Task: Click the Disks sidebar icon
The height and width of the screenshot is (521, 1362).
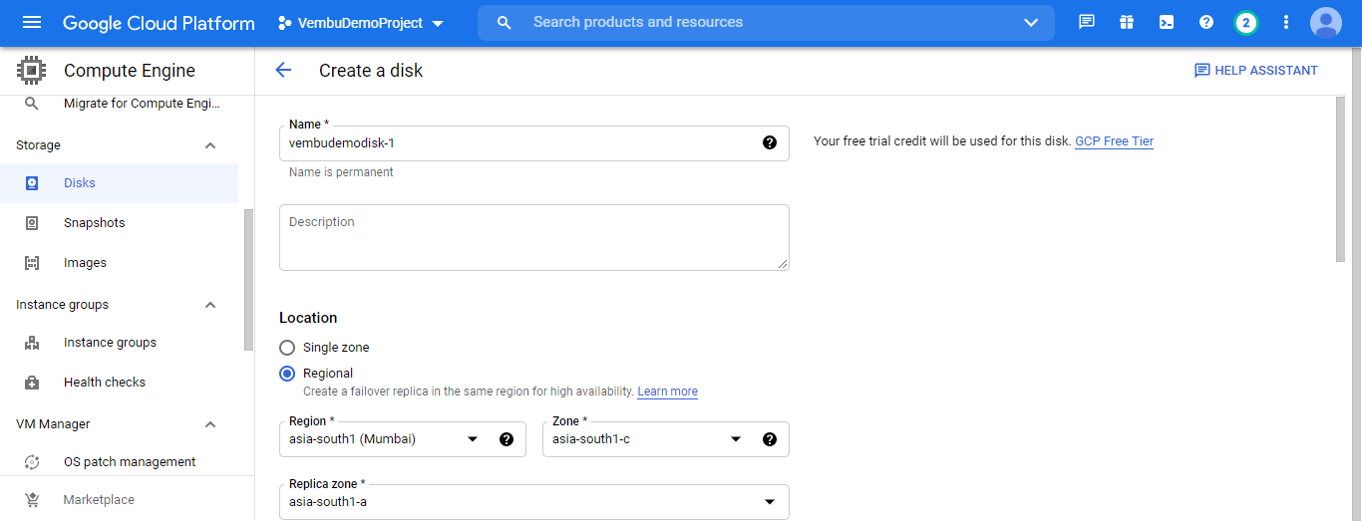Action: [x=32, y=183]
